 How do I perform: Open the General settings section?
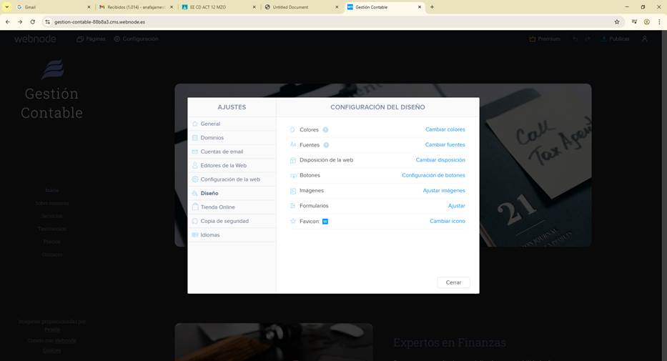coord(210,124)
